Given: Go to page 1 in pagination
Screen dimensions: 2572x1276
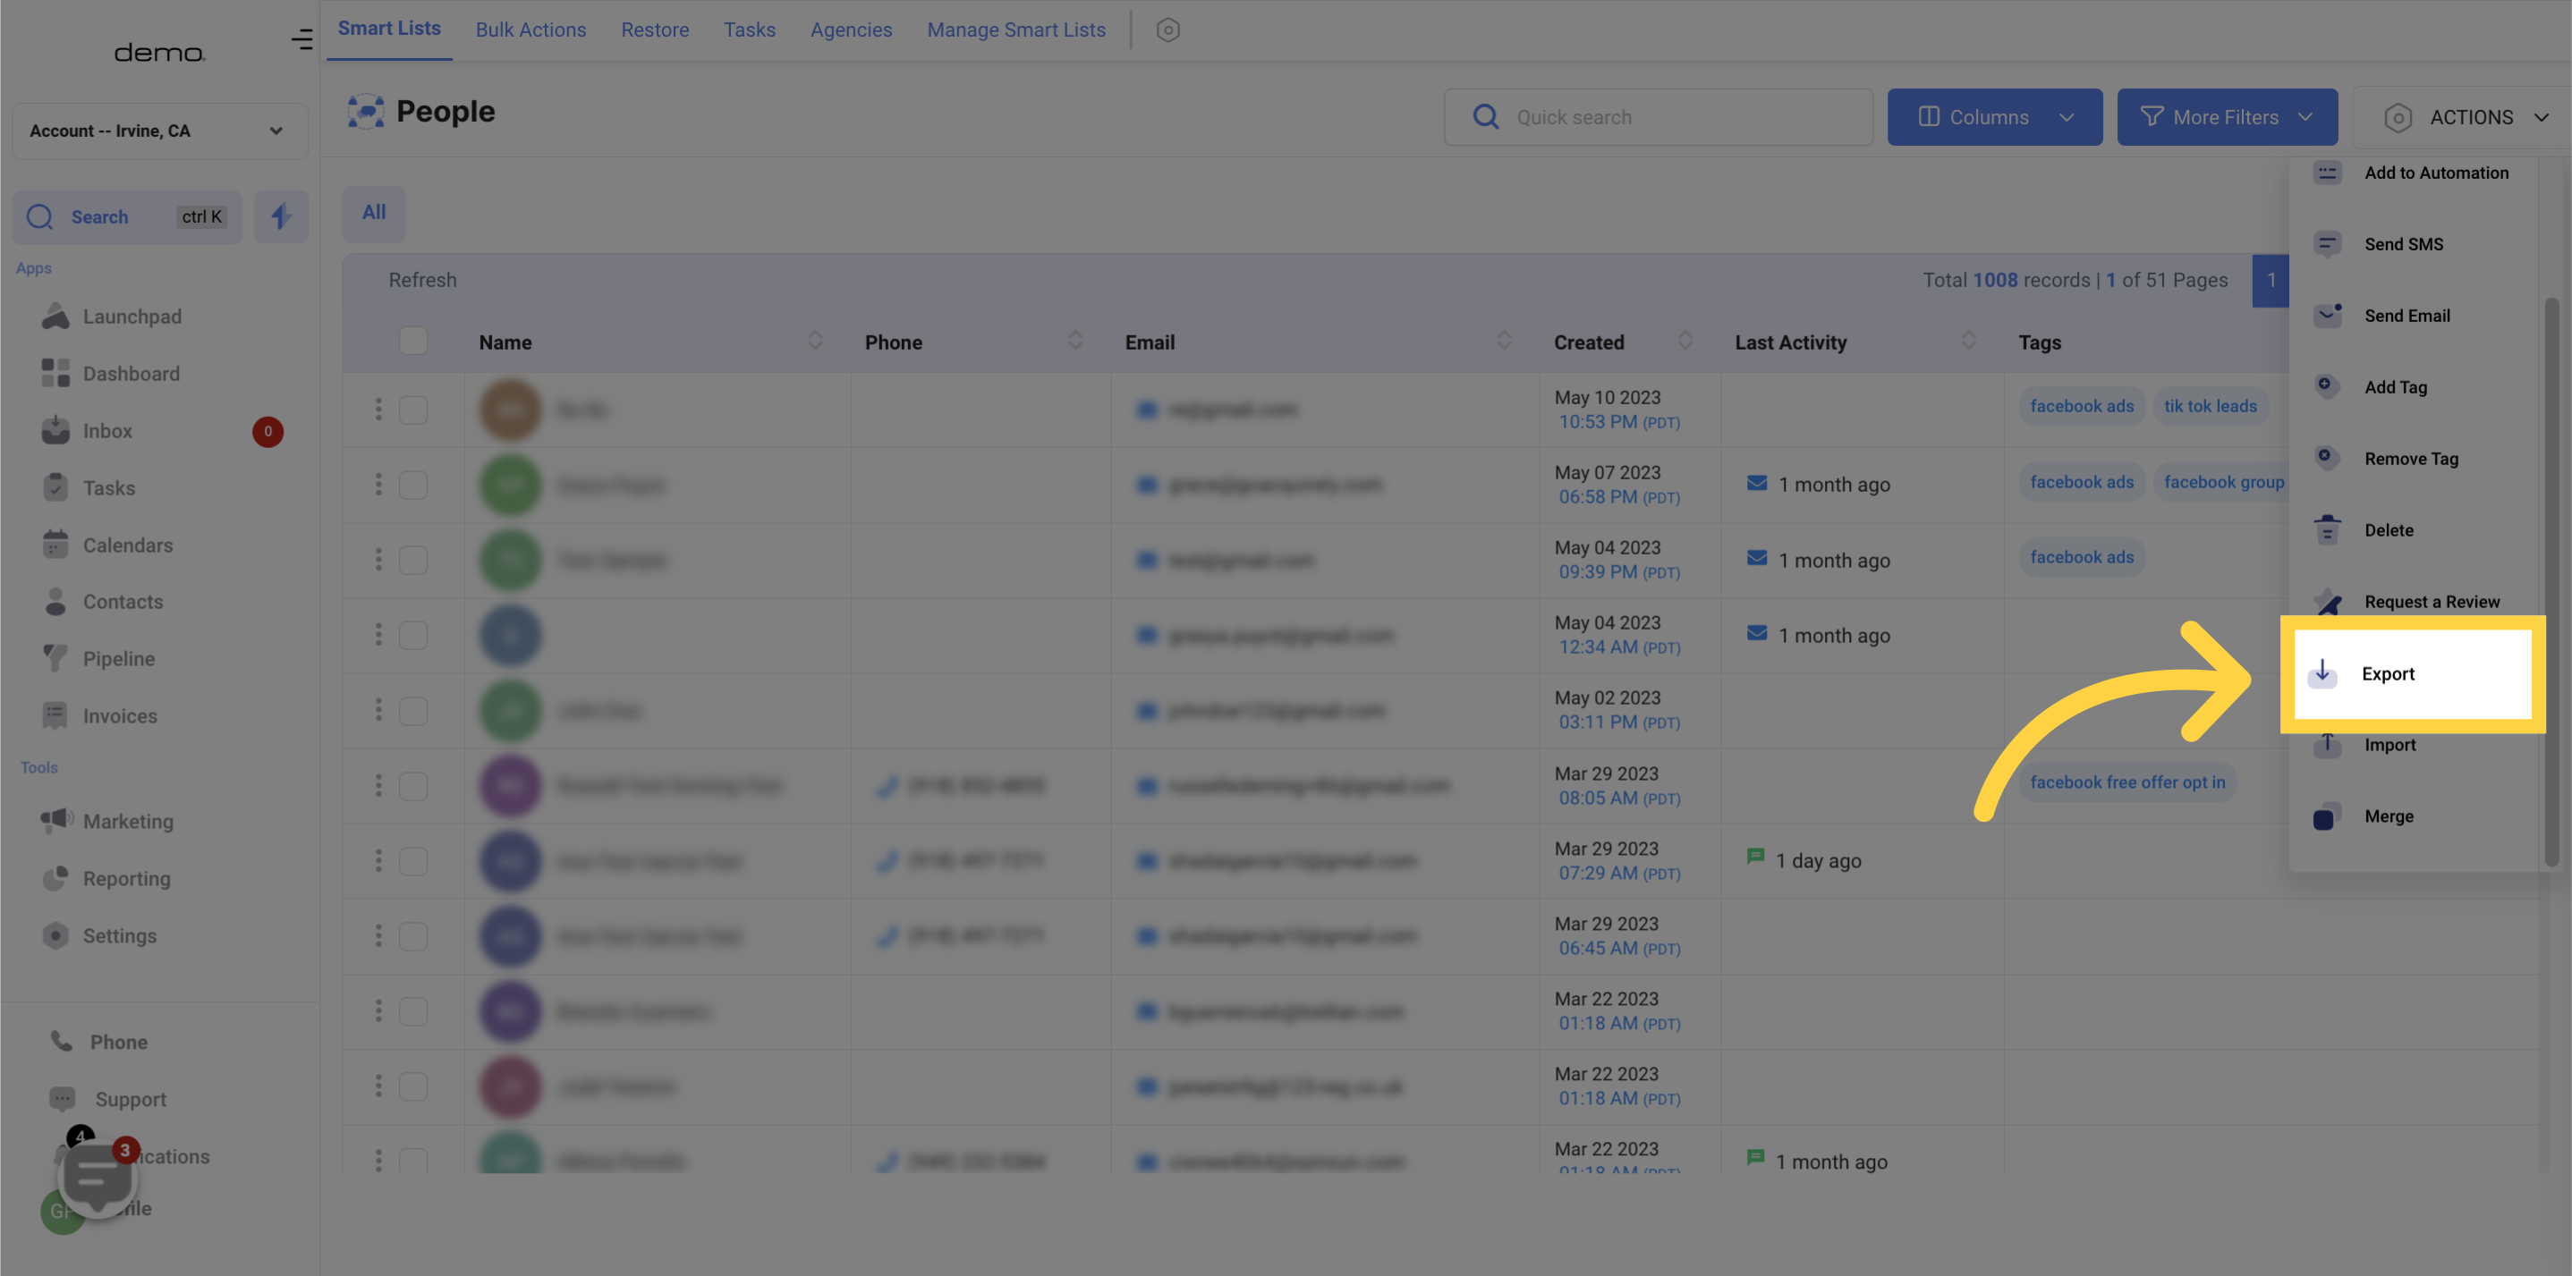Looking at the screenshot, I should click(2270, 281).
